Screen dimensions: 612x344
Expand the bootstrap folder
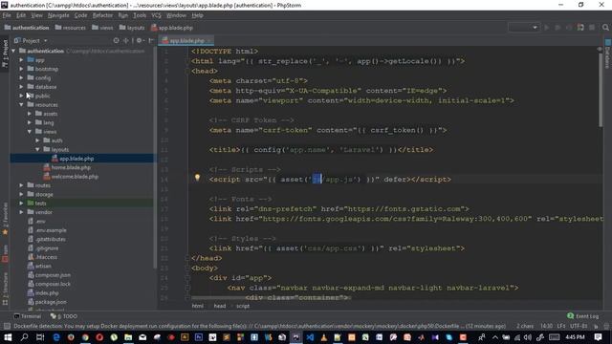click(x=21, y=69)
